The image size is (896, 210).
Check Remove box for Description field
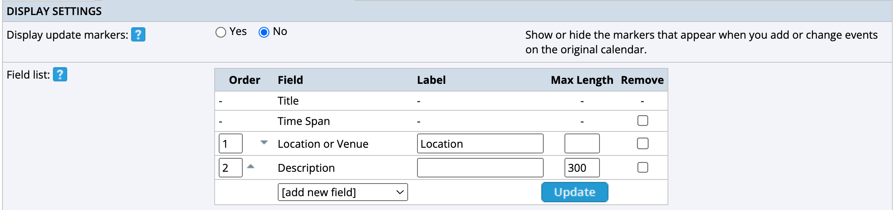643,168
